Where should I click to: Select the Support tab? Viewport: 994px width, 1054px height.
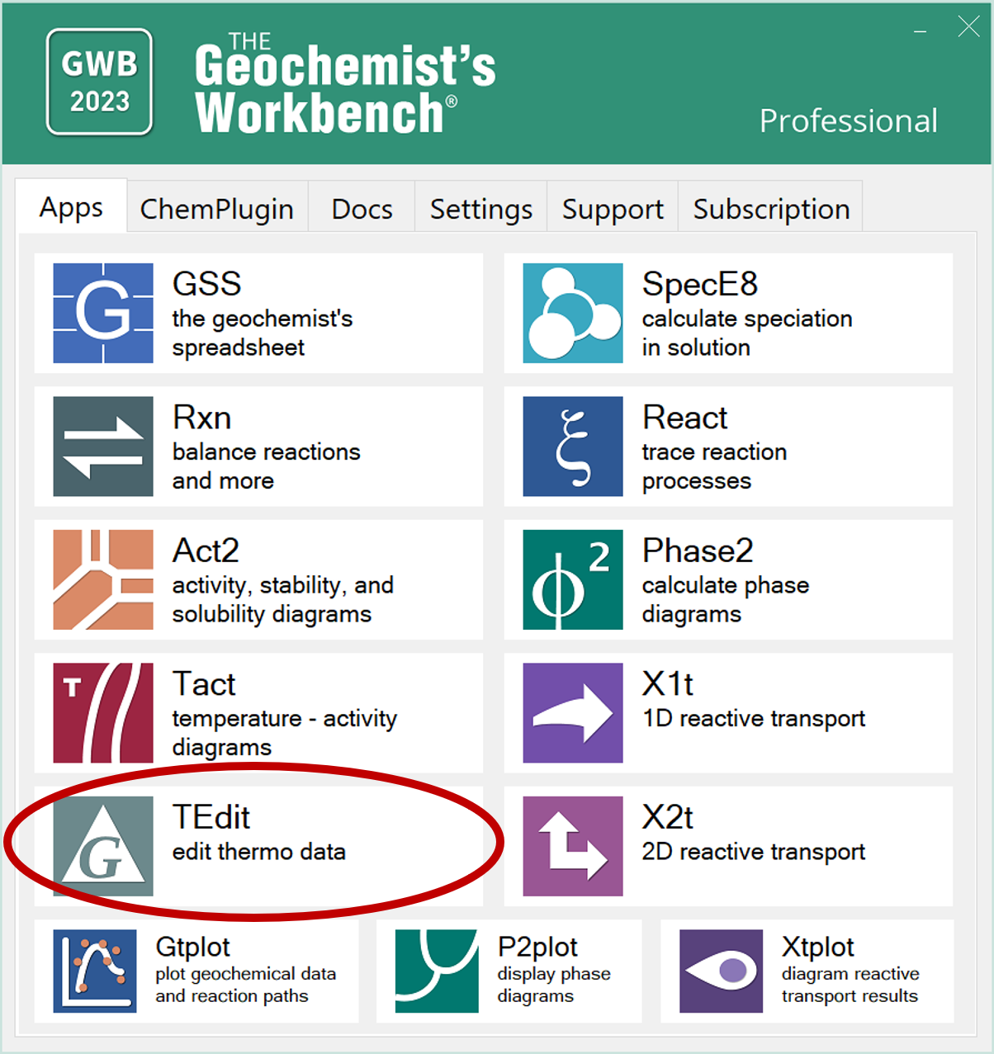pyautogui.click(x=613, y=208)
